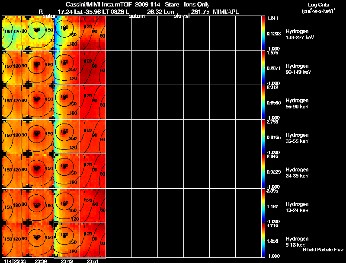
Task: Click the 'Hydrogen 13-24 keV' label
Action: coord(297,207)
